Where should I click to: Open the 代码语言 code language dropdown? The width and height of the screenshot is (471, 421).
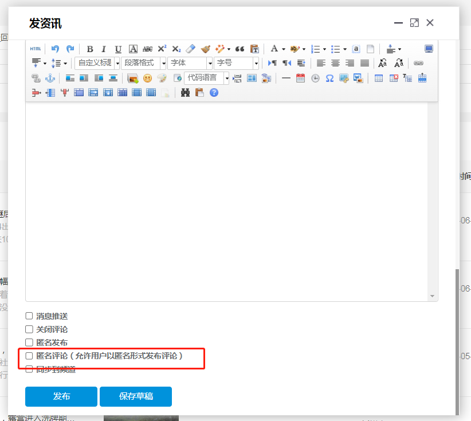click(205, 77)
